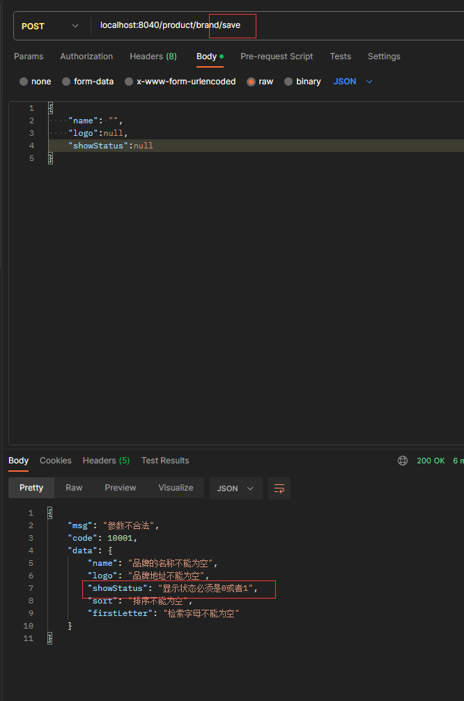
Task: Switch to the Authorization tab
Action: (86, 56)
